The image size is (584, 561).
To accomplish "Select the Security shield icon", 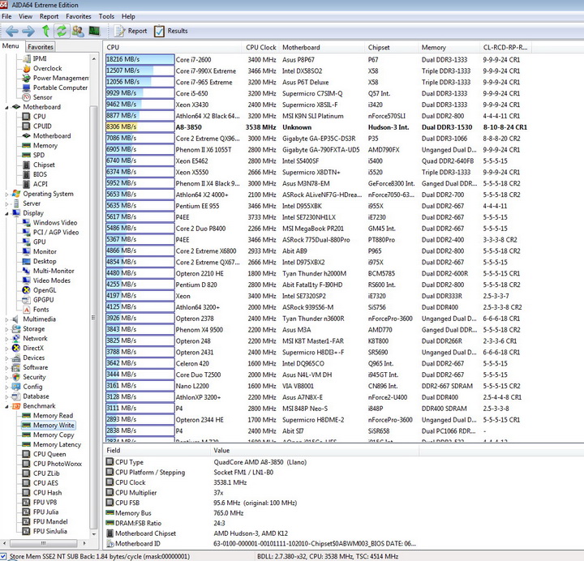I will 16,377.
